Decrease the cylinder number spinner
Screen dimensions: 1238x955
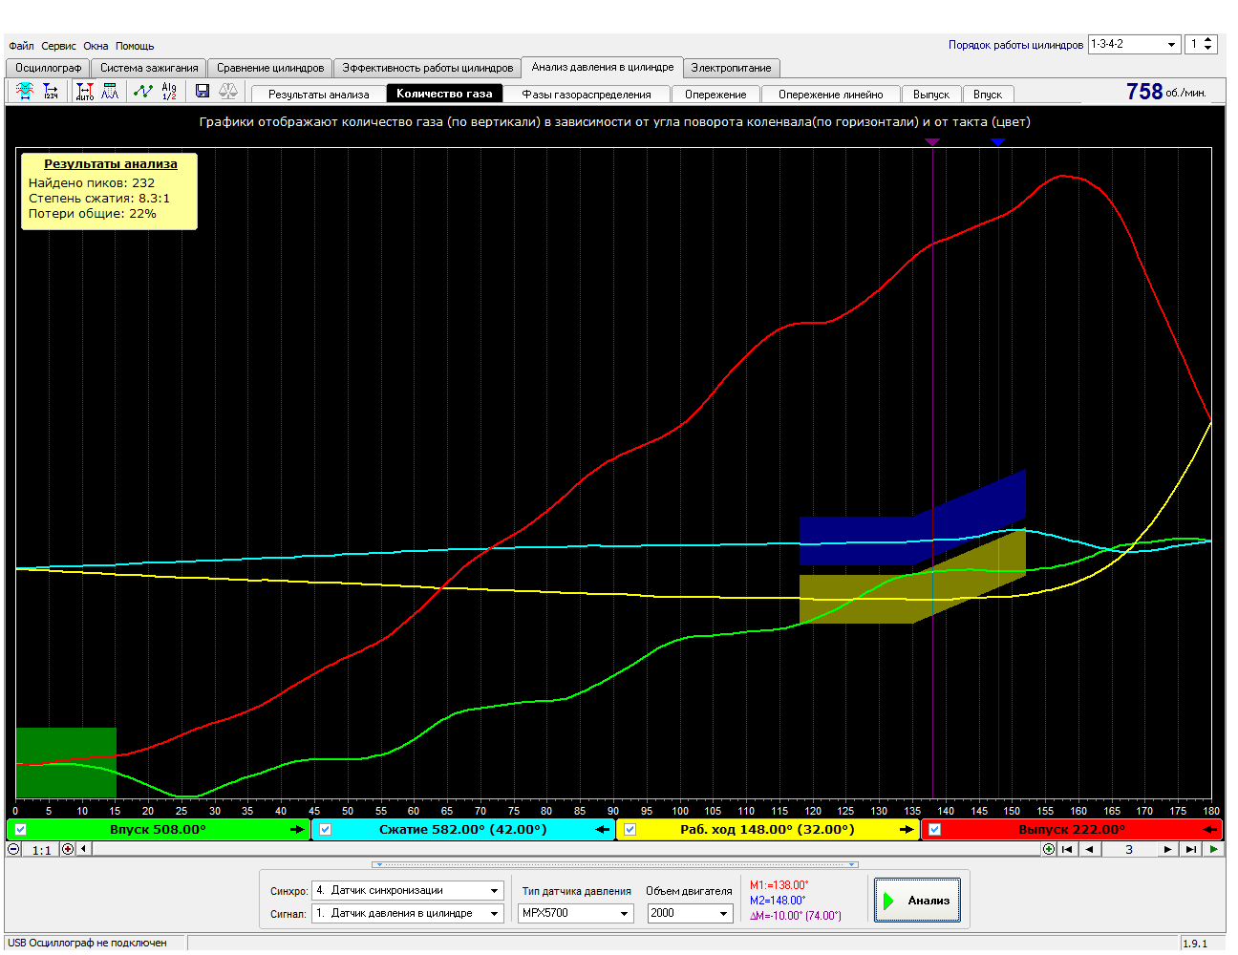click(x=1208, y=49)
